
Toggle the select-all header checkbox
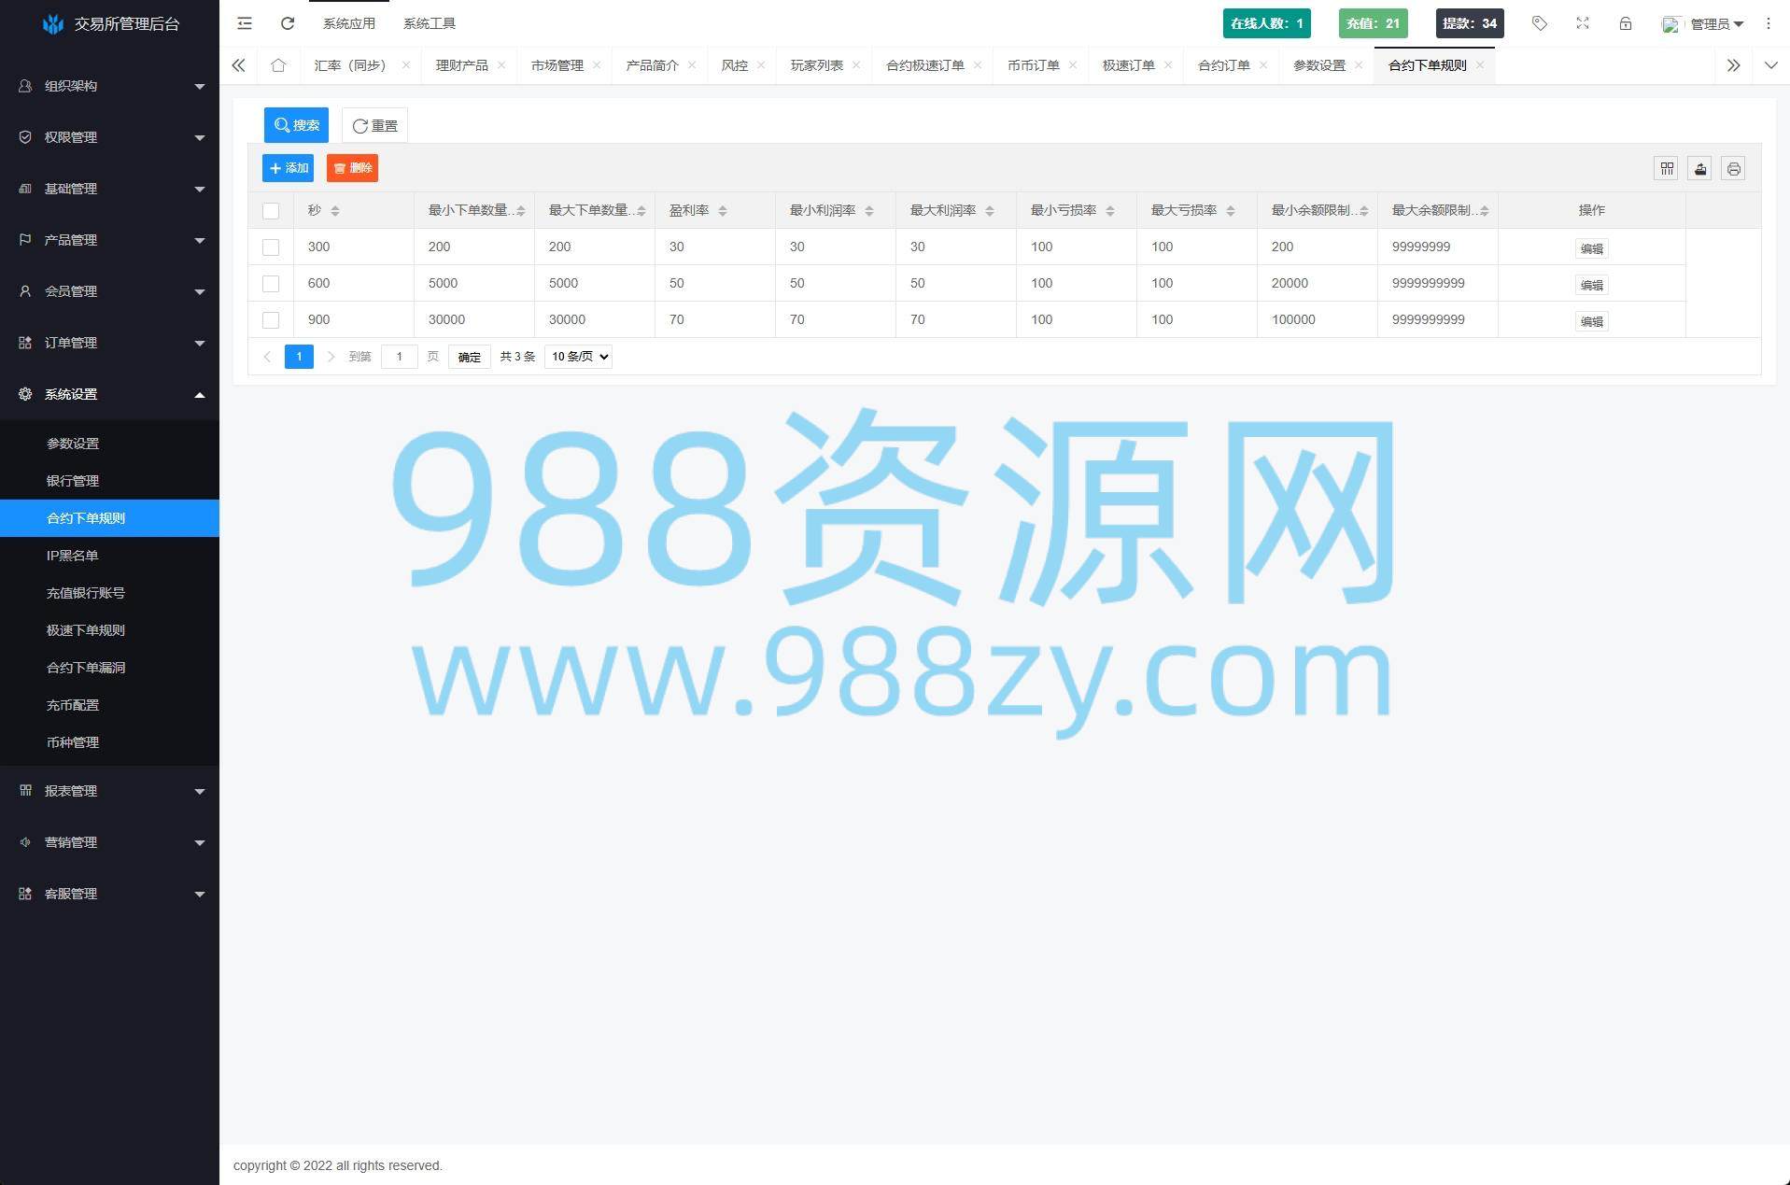pyautogui.click(x=271, y=211)
